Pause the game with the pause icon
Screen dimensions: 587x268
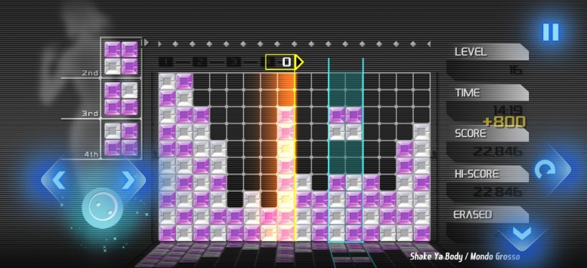click(x=550, y=32)
